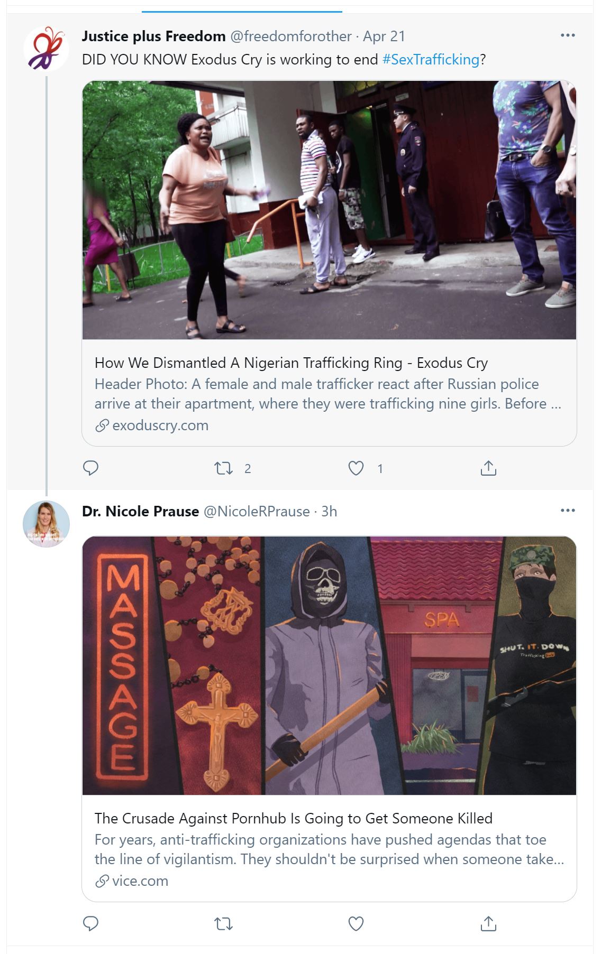601x954 pixels.
Task: Open the exoduscry.com link card domain
Action: (160, 425)
